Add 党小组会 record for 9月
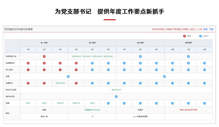 click(x=156, y=70)
